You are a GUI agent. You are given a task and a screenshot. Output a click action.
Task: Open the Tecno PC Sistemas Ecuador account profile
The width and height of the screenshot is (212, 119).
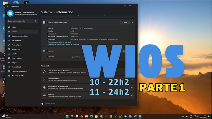pyautogui.click(x=22, y=13)
